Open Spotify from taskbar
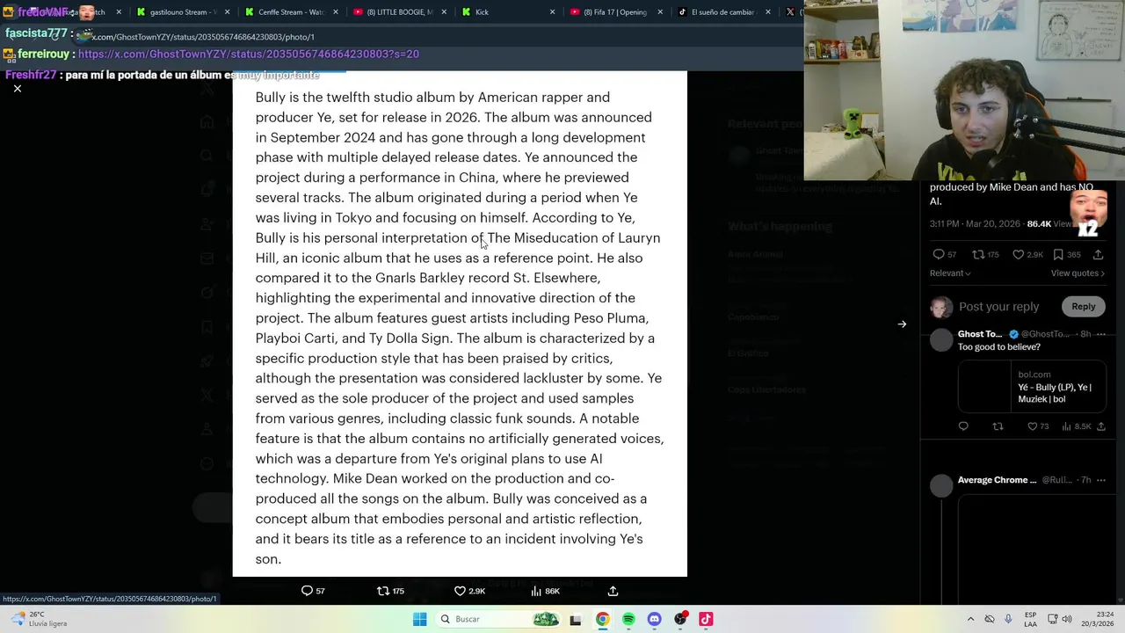 coord(628,619)
